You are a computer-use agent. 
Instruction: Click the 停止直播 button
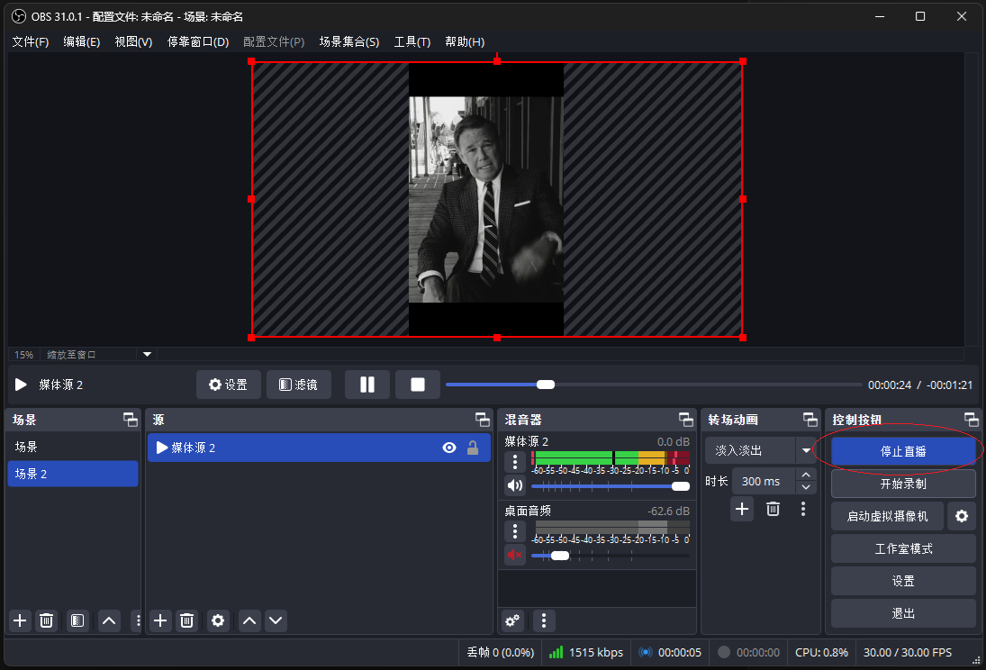click(903, 451)
